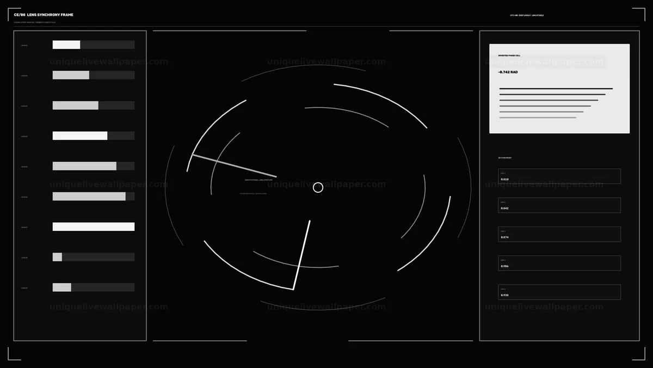Click the LENS 08 level bar
653x368 pixels.
(94, 257)
